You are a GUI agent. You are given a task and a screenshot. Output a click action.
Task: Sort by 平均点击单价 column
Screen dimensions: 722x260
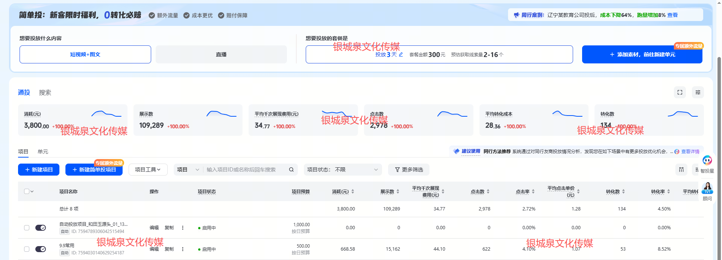pos(578,191)
